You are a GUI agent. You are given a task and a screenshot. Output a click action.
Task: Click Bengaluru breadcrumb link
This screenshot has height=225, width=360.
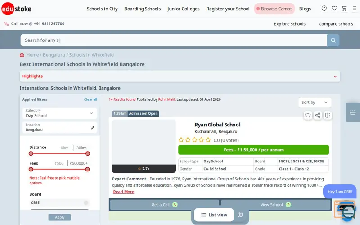click(54, 55)
